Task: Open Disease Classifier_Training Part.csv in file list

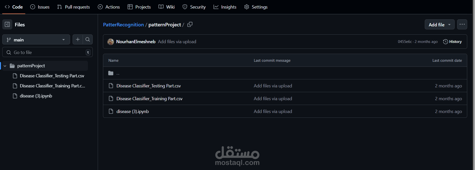Action: 149,99
